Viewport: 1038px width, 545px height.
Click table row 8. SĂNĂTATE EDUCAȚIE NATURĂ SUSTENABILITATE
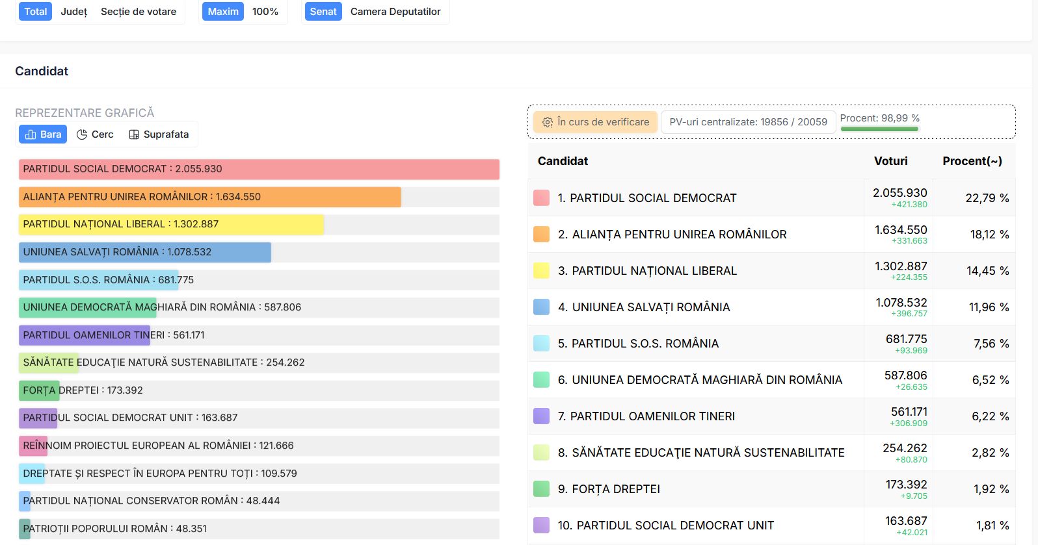(x=771, y=453)
